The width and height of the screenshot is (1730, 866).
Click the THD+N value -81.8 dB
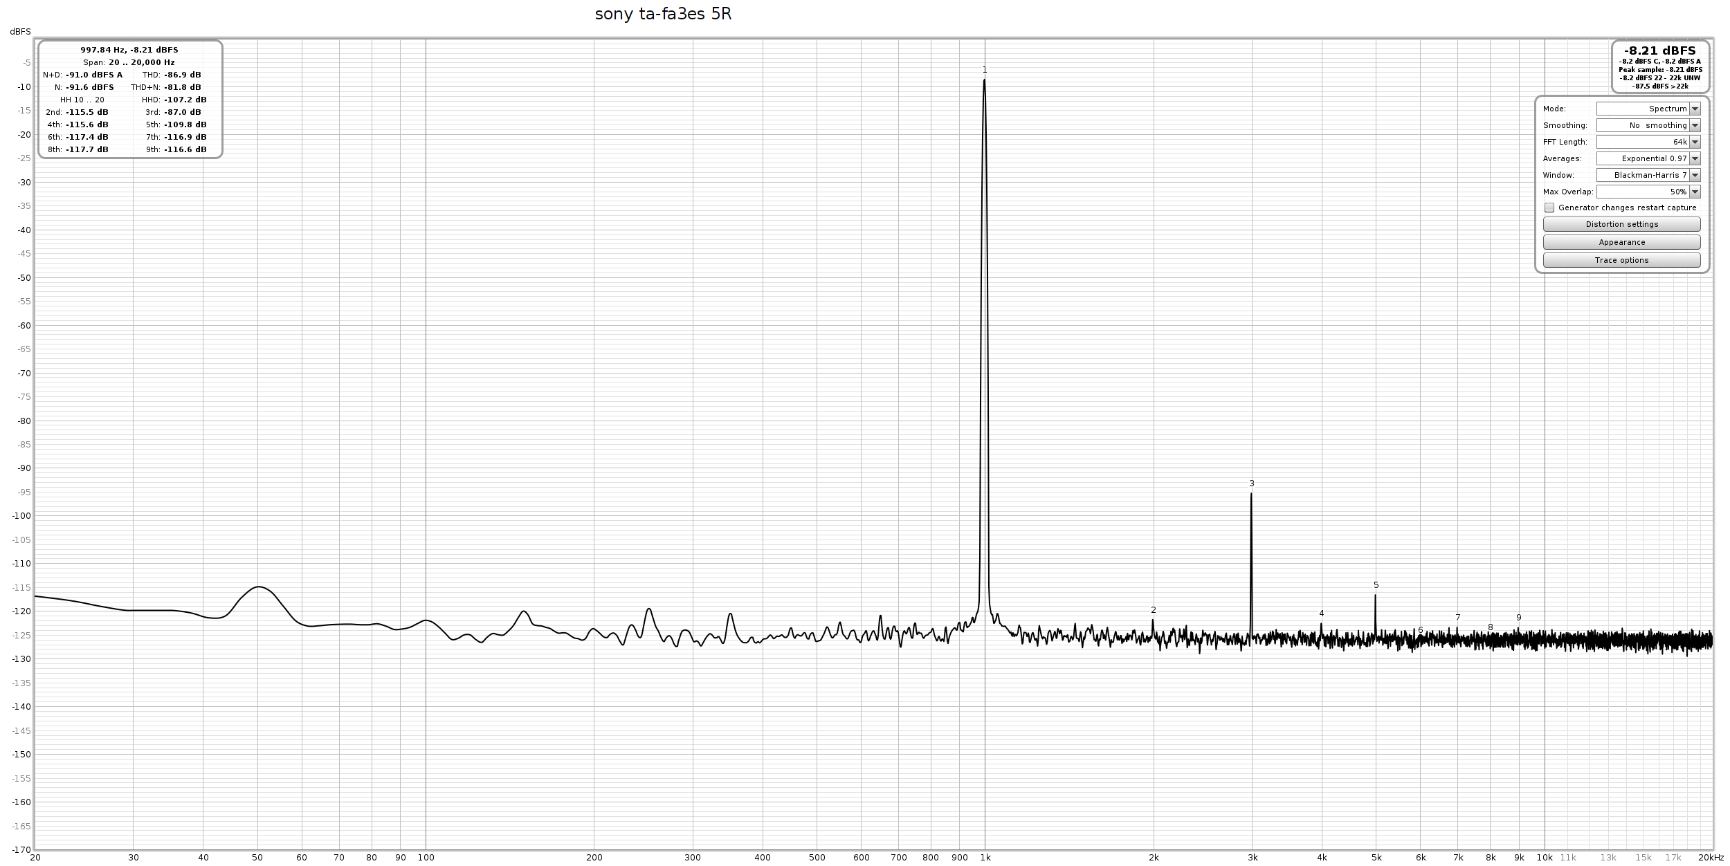click(x=183, y=87)
